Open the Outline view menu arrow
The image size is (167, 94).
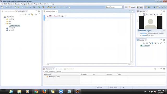coord(164,43)
